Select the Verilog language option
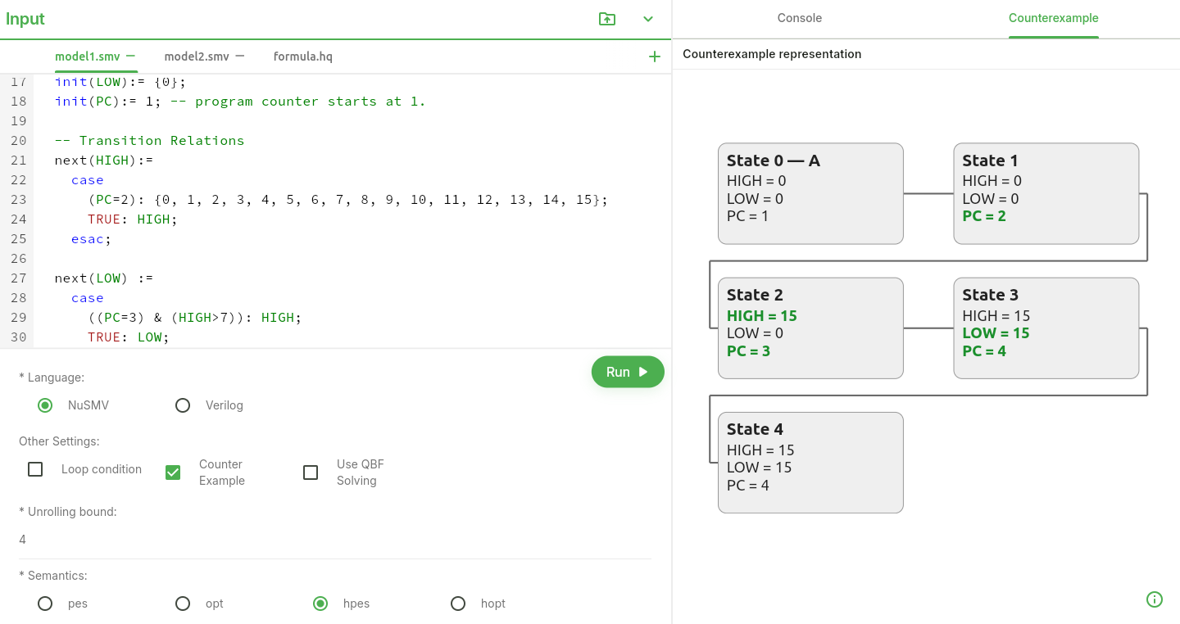The image size is (1180, 624). [x=183, y=405]
